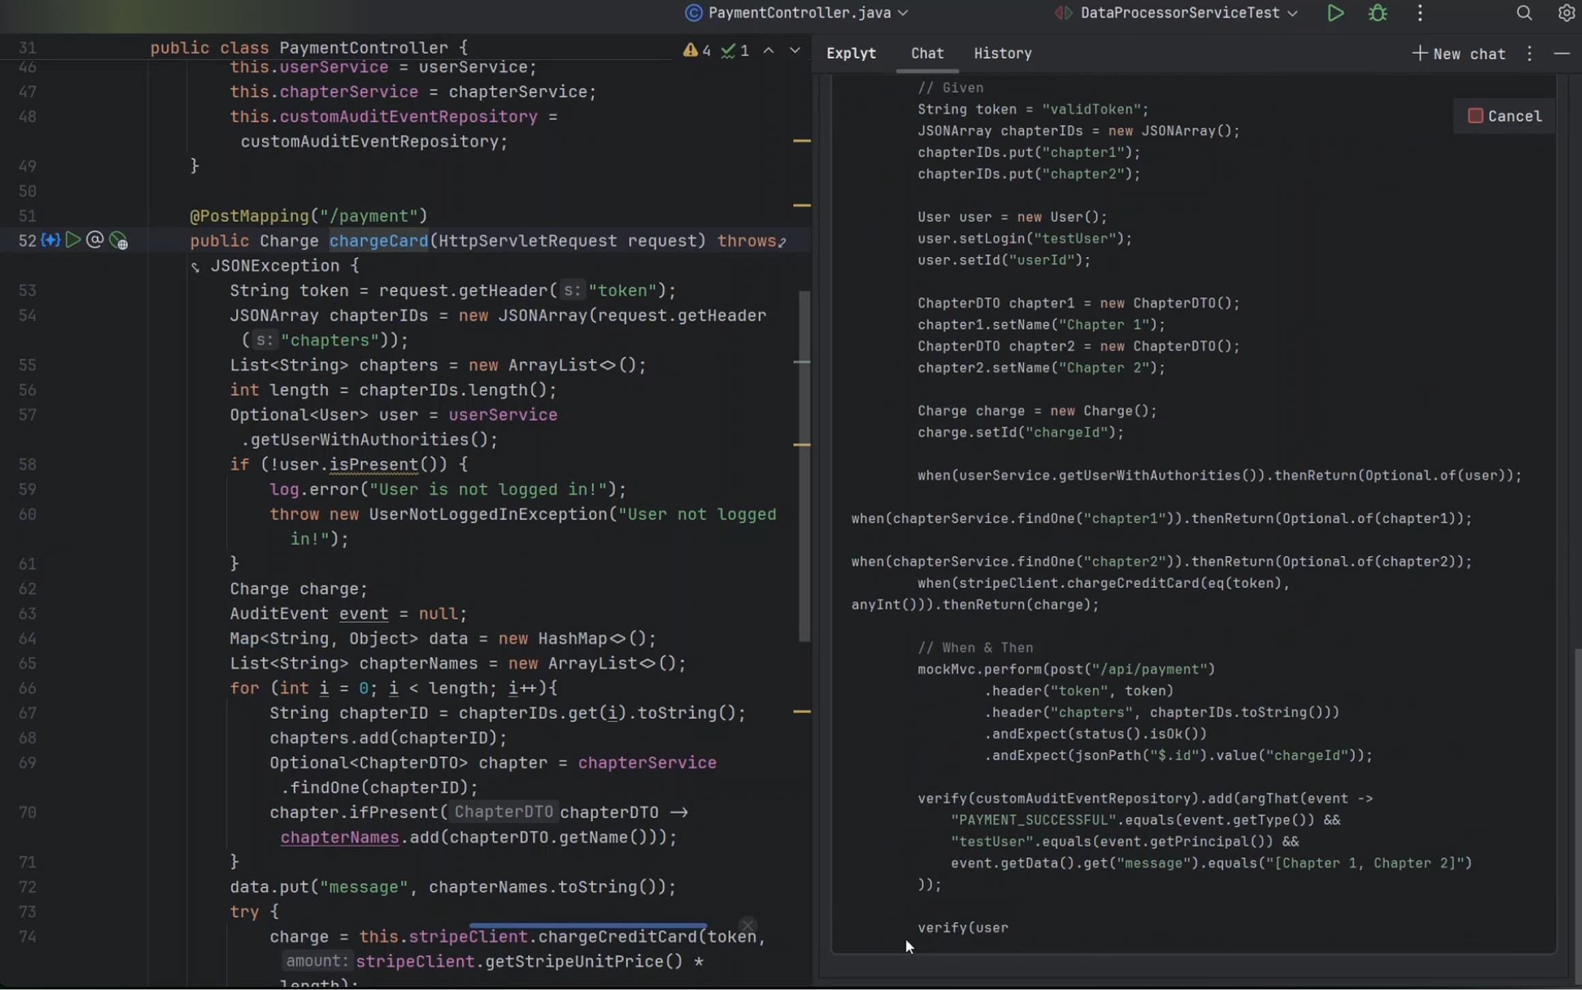Click the endpoint globe gutter icon
Viewport: 1582px width, 990px height.
click(x=119, y=241)
